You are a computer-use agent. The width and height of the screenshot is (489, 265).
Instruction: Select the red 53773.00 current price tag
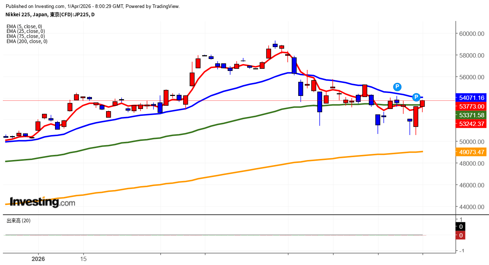click(x=472, y=106)
